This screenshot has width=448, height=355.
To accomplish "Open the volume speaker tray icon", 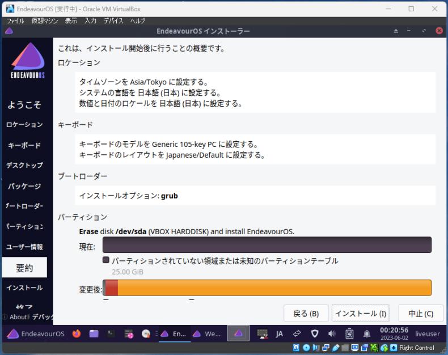I will coord(332,333).
